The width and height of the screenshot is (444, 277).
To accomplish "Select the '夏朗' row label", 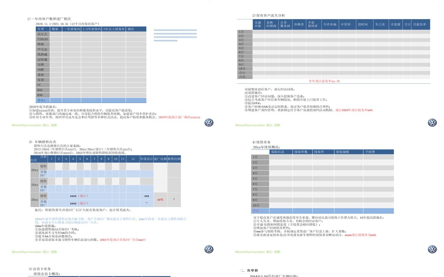I will [43, 80].
